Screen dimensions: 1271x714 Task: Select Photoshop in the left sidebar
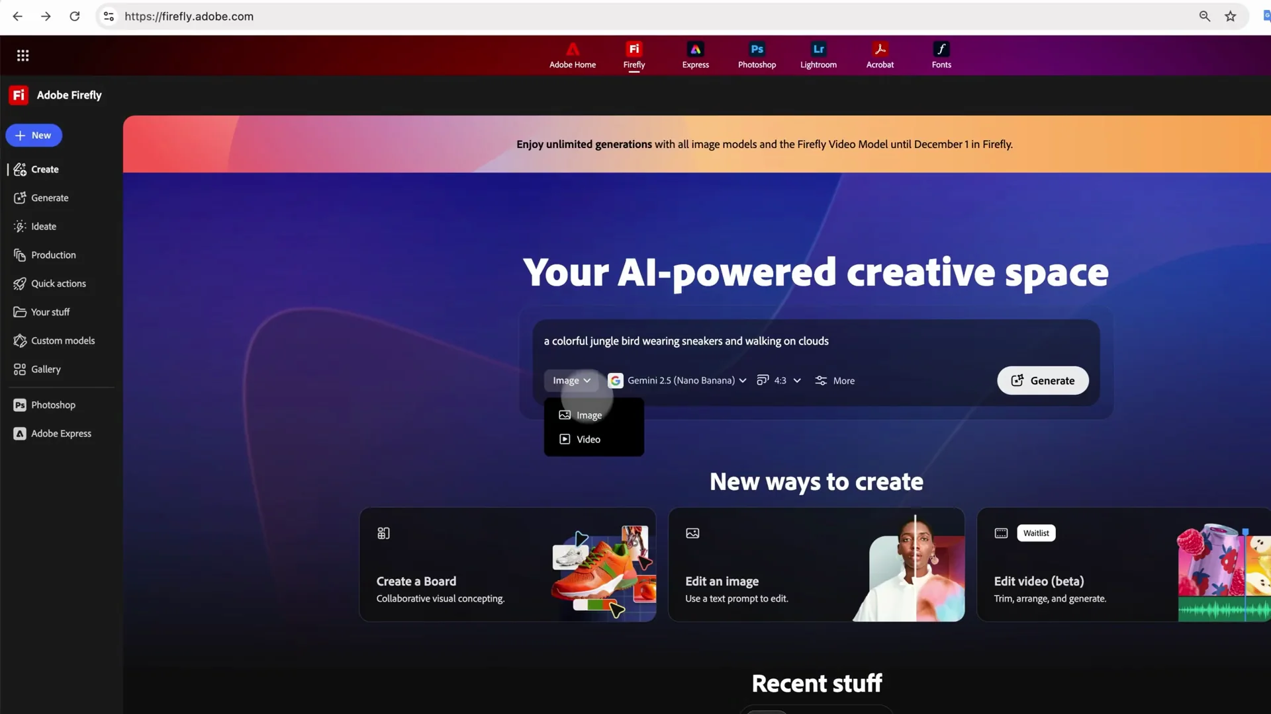tap(52, 405)
